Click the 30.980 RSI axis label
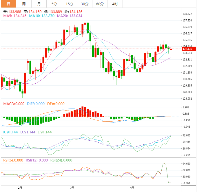Image resolution: width=197 pixels, height=193 pixels. click(x=187, y=177)
